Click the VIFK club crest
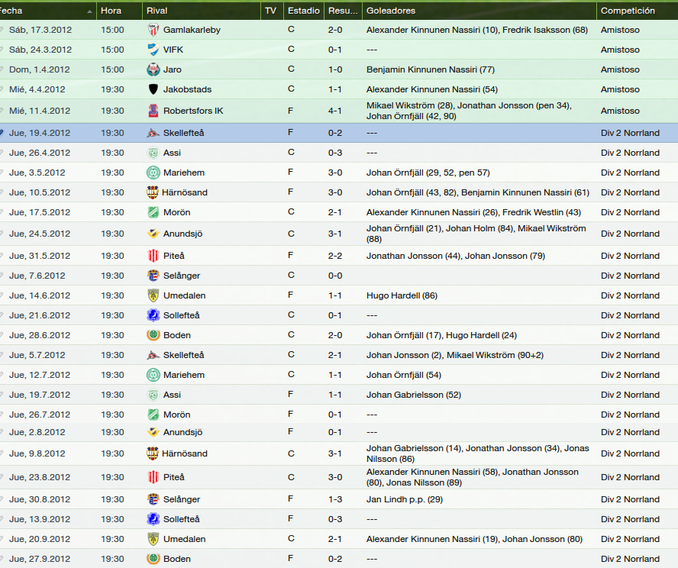This screenshot has width=678, height=568. (153, 50)
